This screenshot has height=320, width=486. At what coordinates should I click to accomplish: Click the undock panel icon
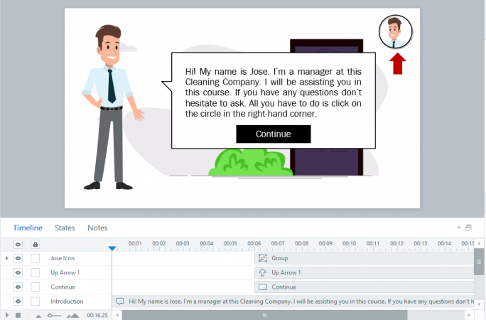pos(468,228)
